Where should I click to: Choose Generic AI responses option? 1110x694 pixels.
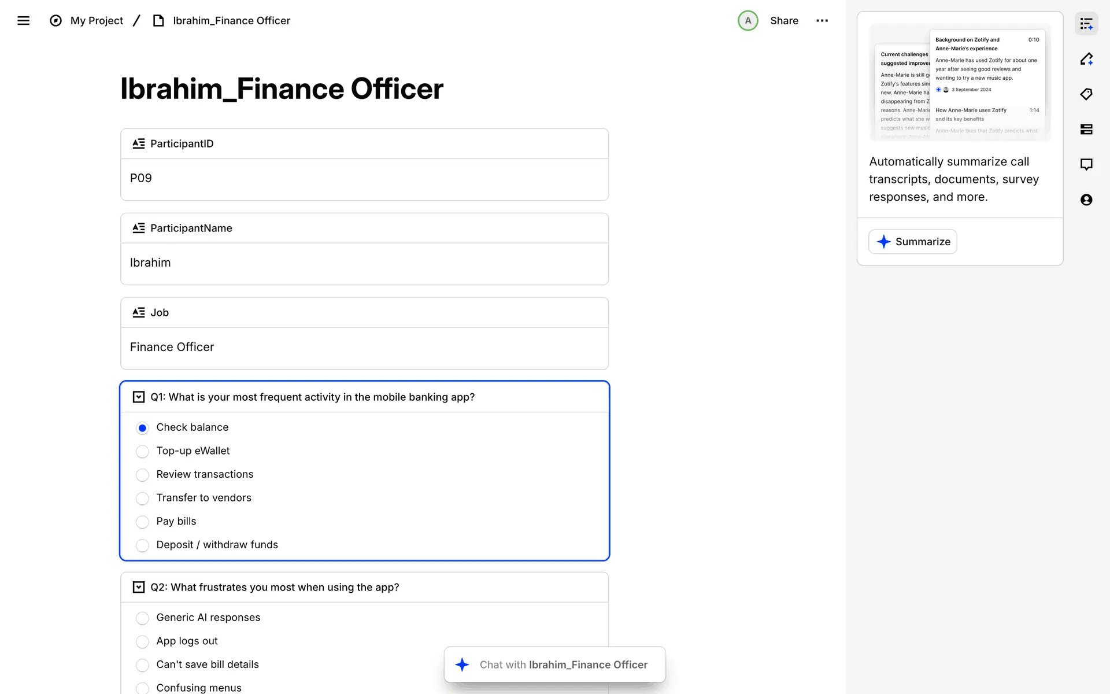(142, 618)
